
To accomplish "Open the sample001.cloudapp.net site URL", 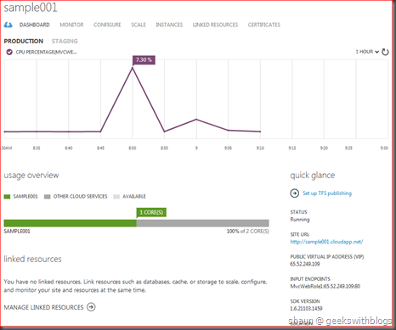I will (x=326, y=242).
